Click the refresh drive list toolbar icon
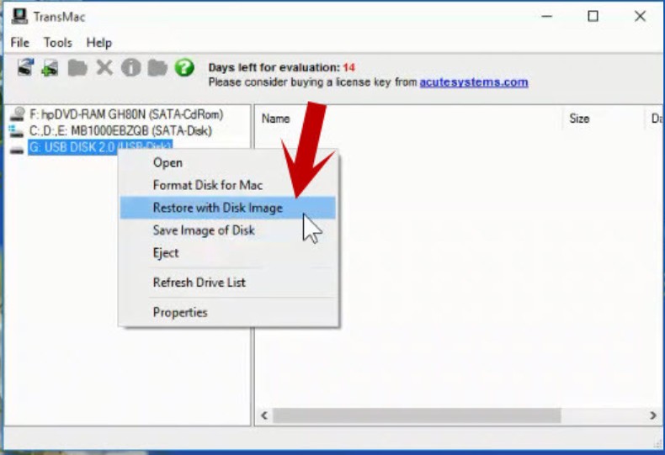Image resolution: width=665 pixels, height=455 pixels. coord(24,68)
